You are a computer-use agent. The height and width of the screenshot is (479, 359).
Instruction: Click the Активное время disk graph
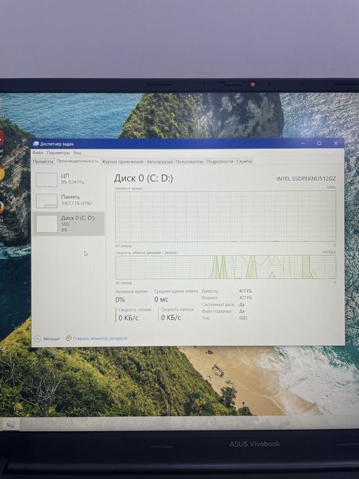226,216
